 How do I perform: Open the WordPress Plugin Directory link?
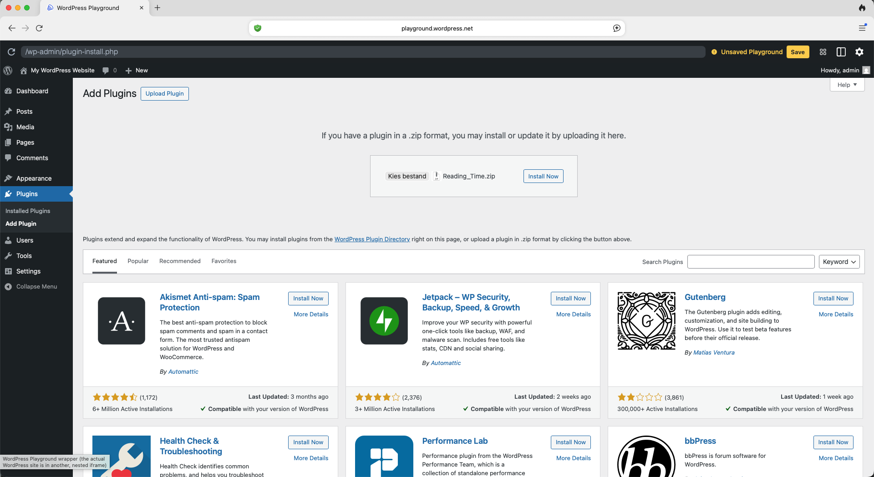372,239
